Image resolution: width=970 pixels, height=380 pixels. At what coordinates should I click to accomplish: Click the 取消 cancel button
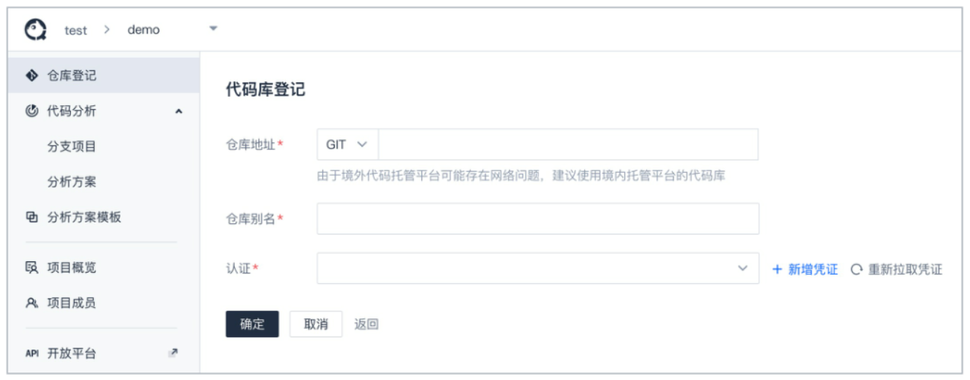coord(316,324)
